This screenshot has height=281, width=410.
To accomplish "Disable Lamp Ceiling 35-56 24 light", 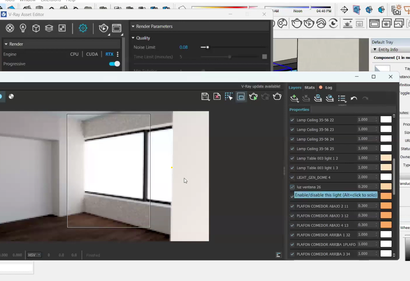I will 292,139.
